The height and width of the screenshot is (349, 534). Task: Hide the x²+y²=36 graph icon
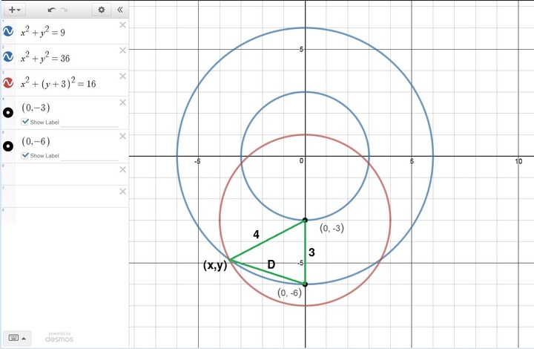coord(8,57)
